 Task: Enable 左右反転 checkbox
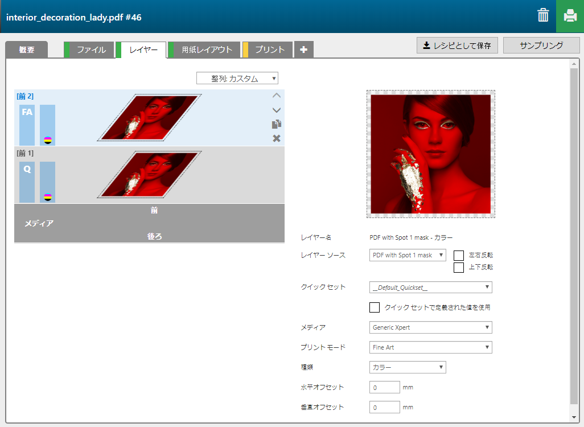pos(459,255)
